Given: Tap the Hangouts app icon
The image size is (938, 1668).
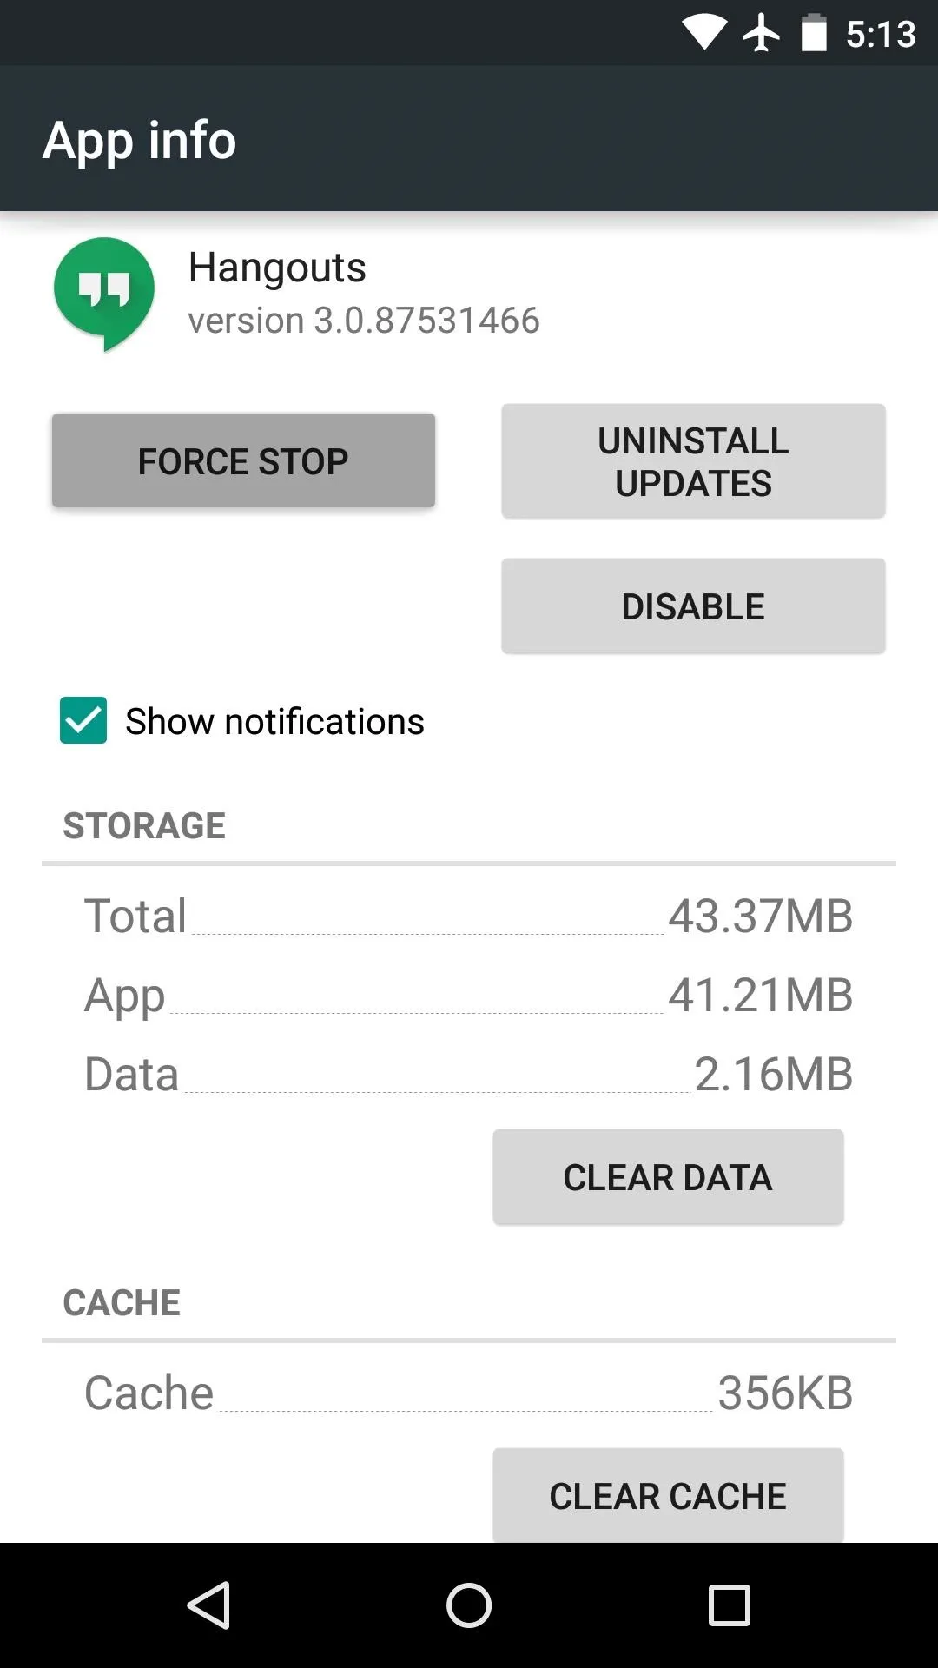Looking at the screenshot, I should coord(104,294).
